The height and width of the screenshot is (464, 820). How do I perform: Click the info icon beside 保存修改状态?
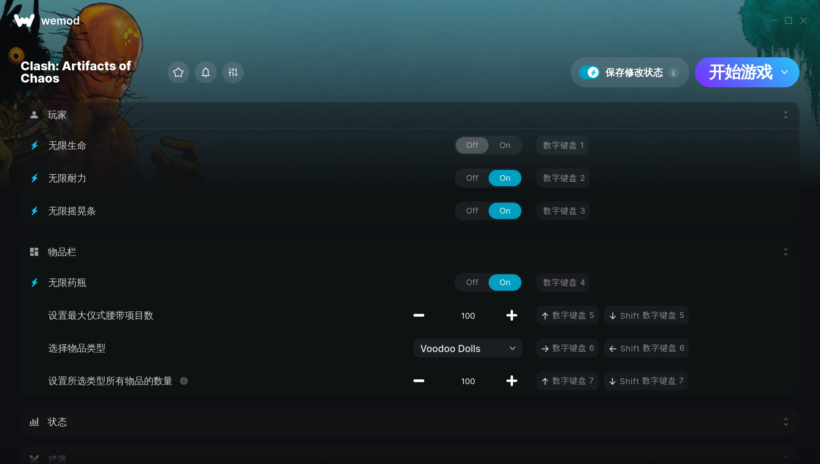pyautogui.click(x=673, y=73)
